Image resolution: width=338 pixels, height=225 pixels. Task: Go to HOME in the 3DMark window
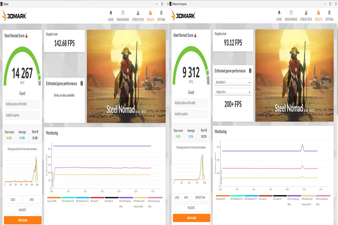coord(111,16)
